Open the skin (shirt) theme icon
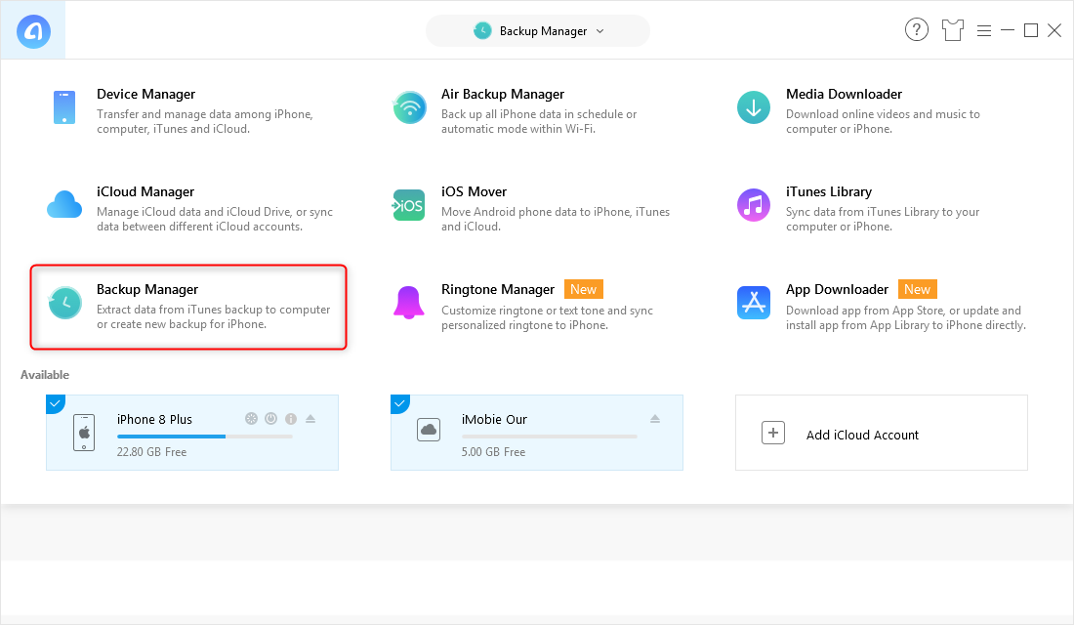The height and width of the screenshot is (625, 1074). 952,30
